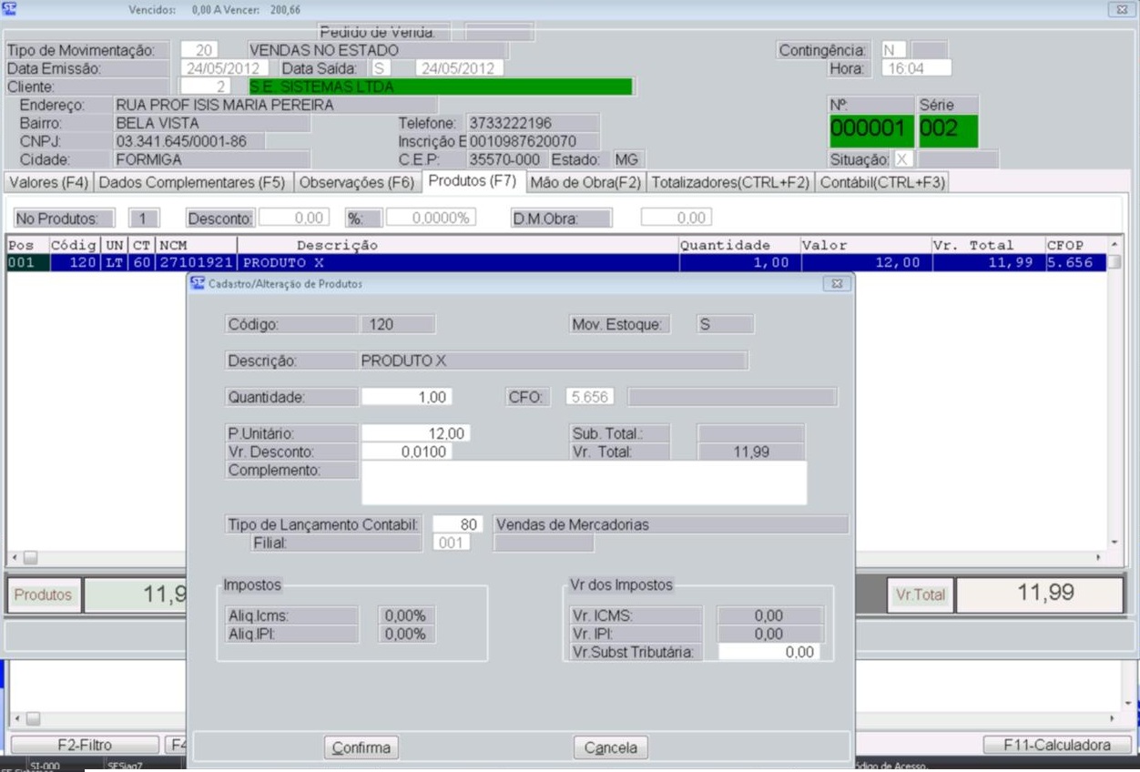Select the PRODUTO X row in the table
This screenshot has height=772, width=1140.
(x=455, y=263)
